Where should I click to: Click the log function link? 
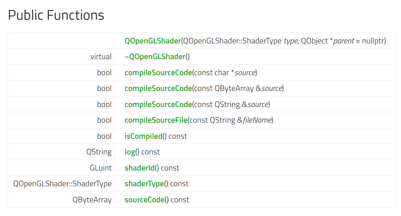coord(130,152)
